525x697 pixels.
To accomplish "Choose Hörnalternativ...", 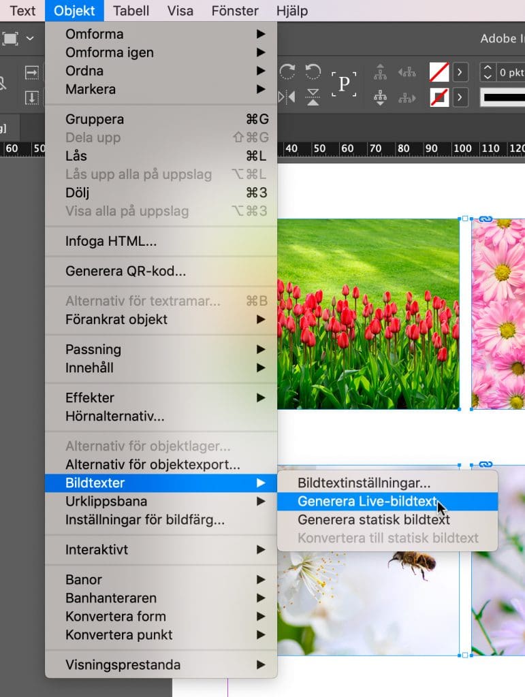I will pyautogui.click(x=161, y=417).
